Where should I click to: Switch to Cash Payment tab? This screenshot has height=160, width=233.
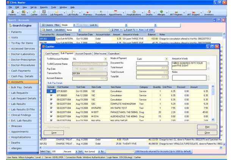click(x=52, y=54)
